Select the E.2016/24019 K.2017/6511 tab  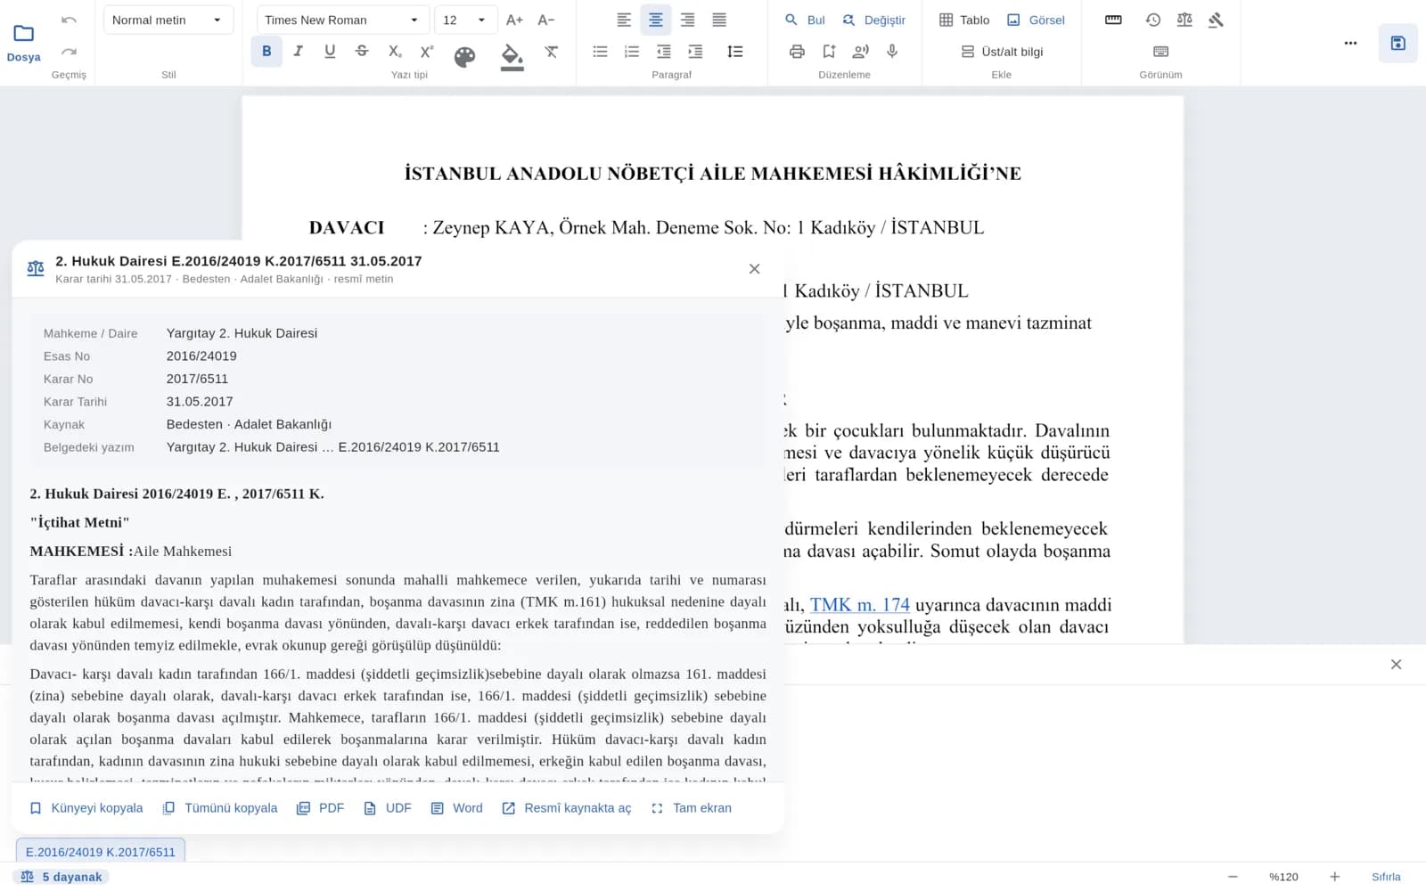[101, 852]
